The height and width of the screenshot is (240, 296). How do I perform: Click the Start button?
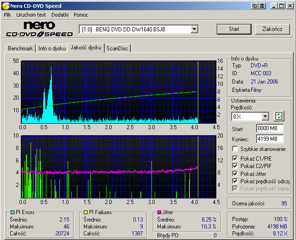(x=234, y=29)
